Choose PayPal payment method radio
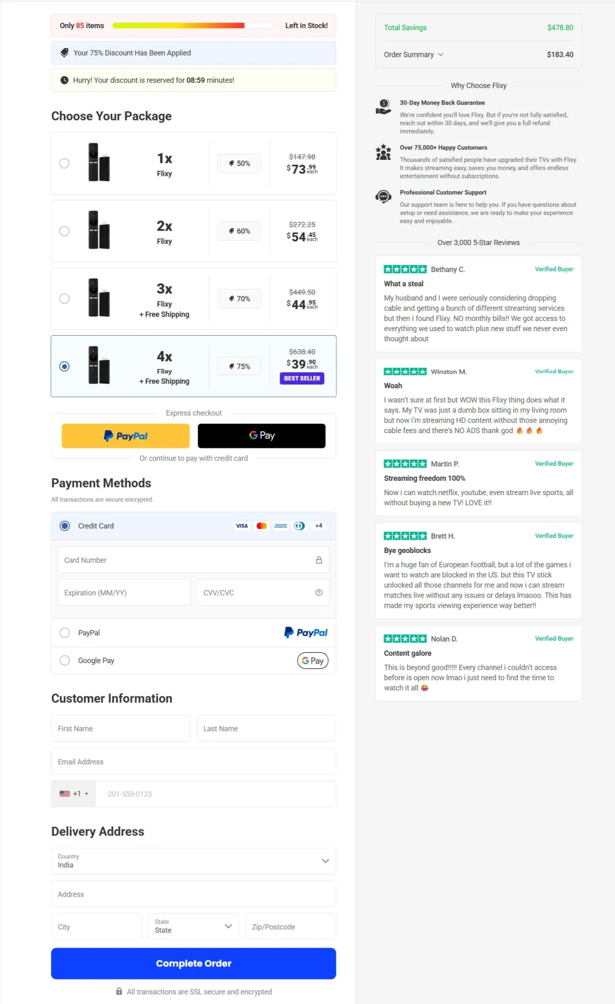This screenshot has height=1004, width=615. [65, 633]
